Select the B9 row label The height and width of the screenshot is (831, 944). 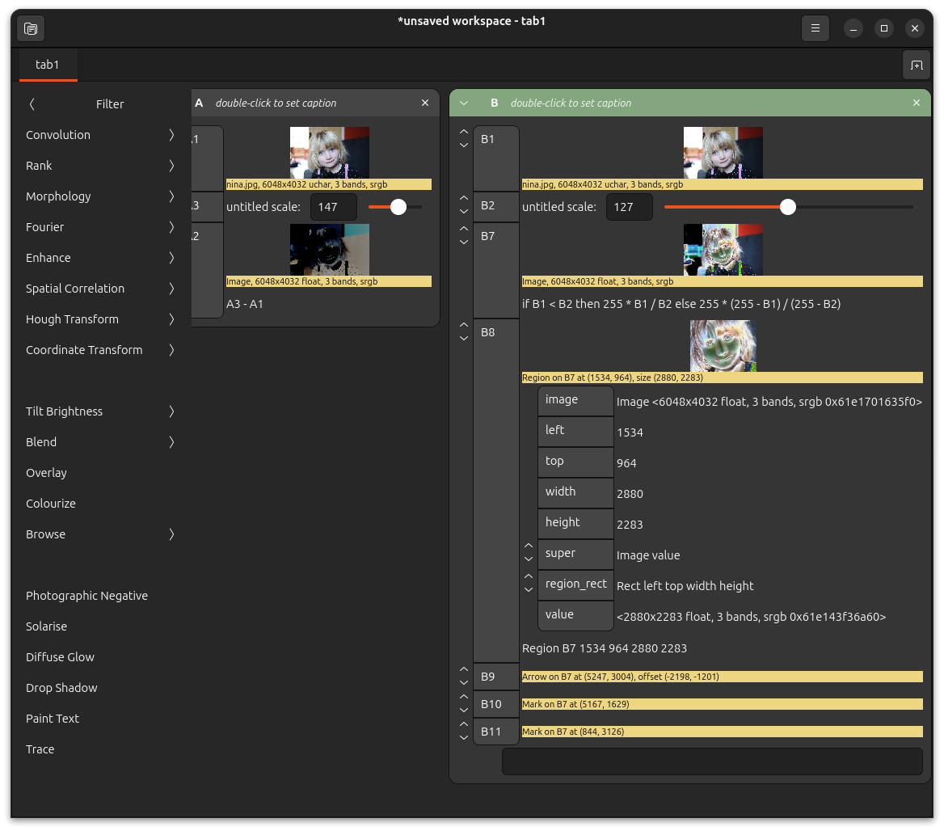(x=496, y=677)
